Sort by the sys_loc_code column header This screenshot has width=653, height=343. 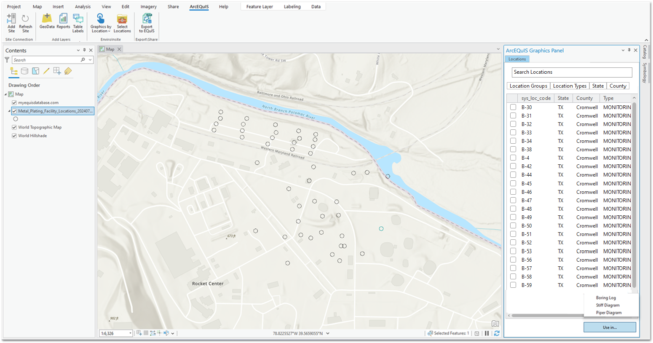(x=536, y=98)
